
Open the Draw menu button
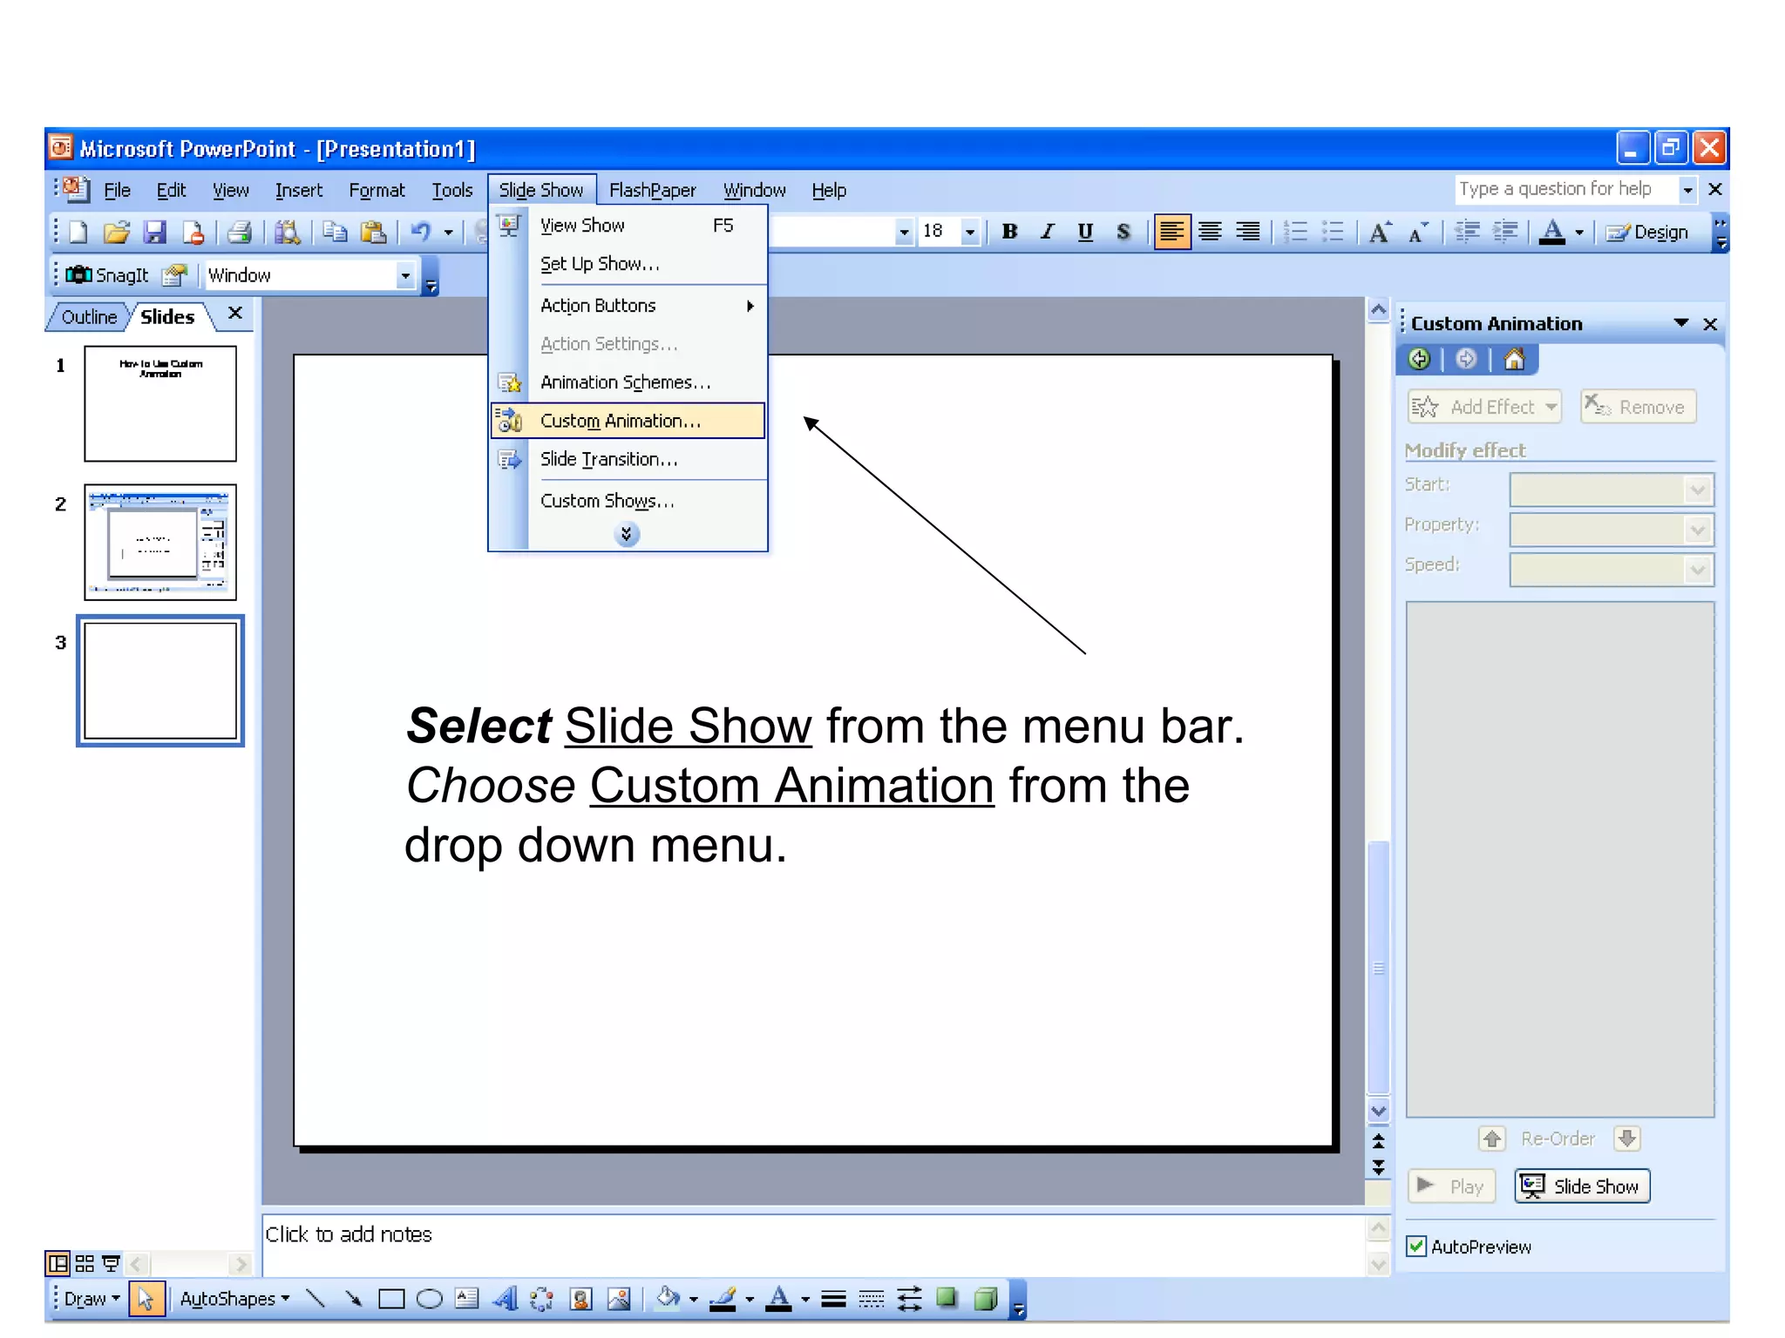[91, 1299]
